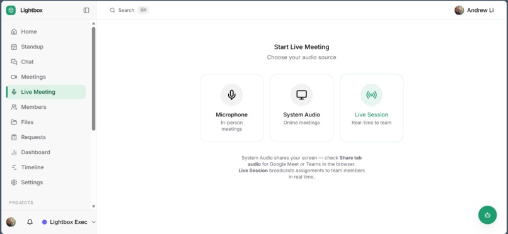Choose the System Audio source label
The width and height of the screenshot is (508, 234).
(x=302, y=114)
